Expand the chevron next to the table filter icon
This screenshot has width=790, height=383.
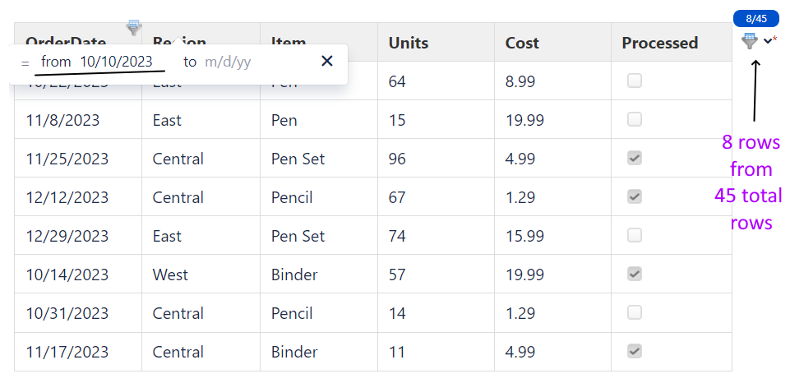coord(767,41)
